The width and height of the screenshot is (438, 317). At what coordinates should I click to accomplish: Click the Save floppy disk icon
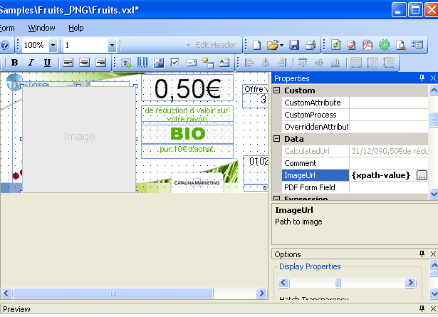294,45
